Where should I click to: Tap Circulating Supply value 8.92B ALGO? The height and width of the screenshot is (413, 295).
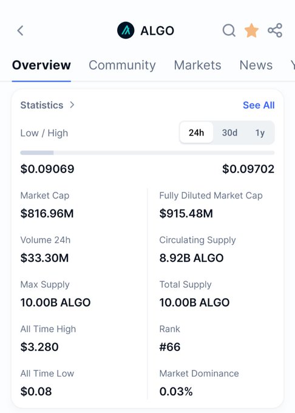tap(191, 258)
